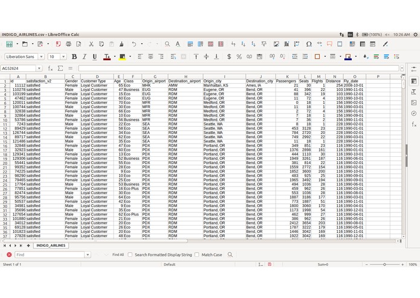The image size is (420, 298).
Task: Click the Sort Descending icon
Action: [x=253, y=44]
